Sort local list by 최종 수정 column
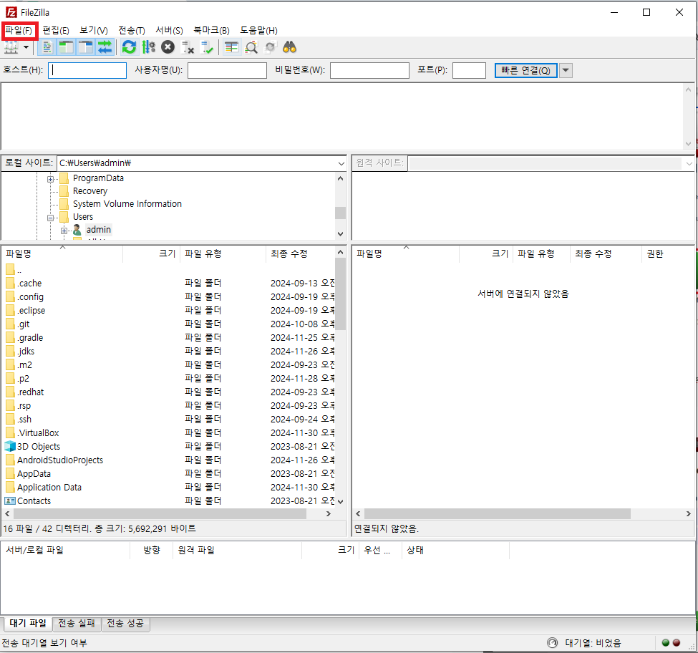This screenshot has width=698, height=653. pyautogui.click(x=301, y=253)
